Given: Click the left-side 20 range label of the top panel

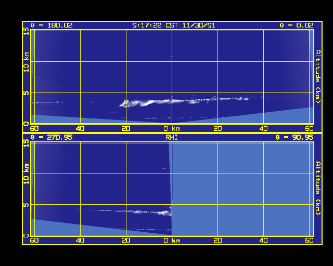Looking at the screenshot, I should (126, 128).
